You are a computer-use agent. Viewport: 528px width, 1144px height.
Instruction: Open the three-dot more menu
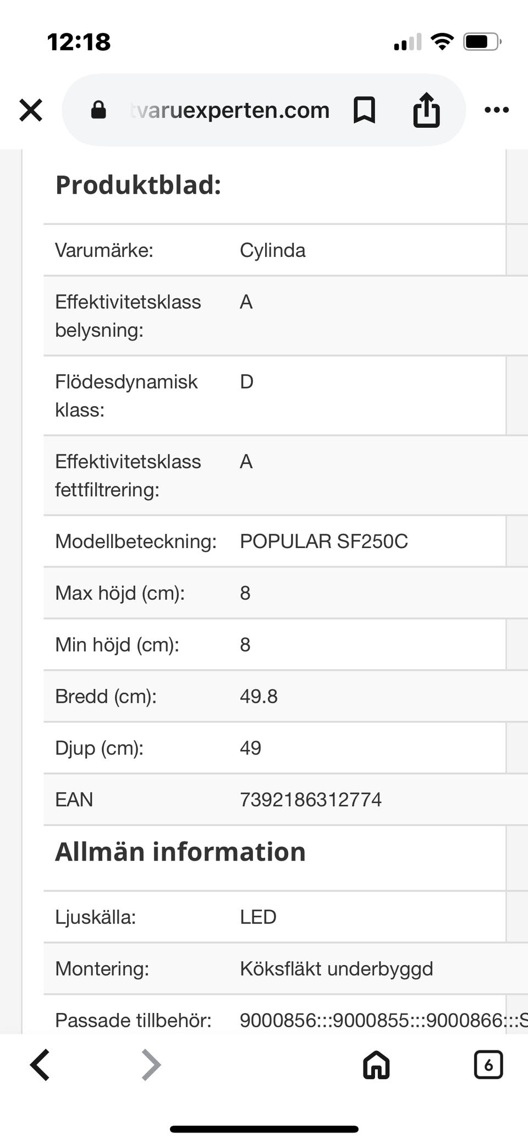(x=497, y=110)
